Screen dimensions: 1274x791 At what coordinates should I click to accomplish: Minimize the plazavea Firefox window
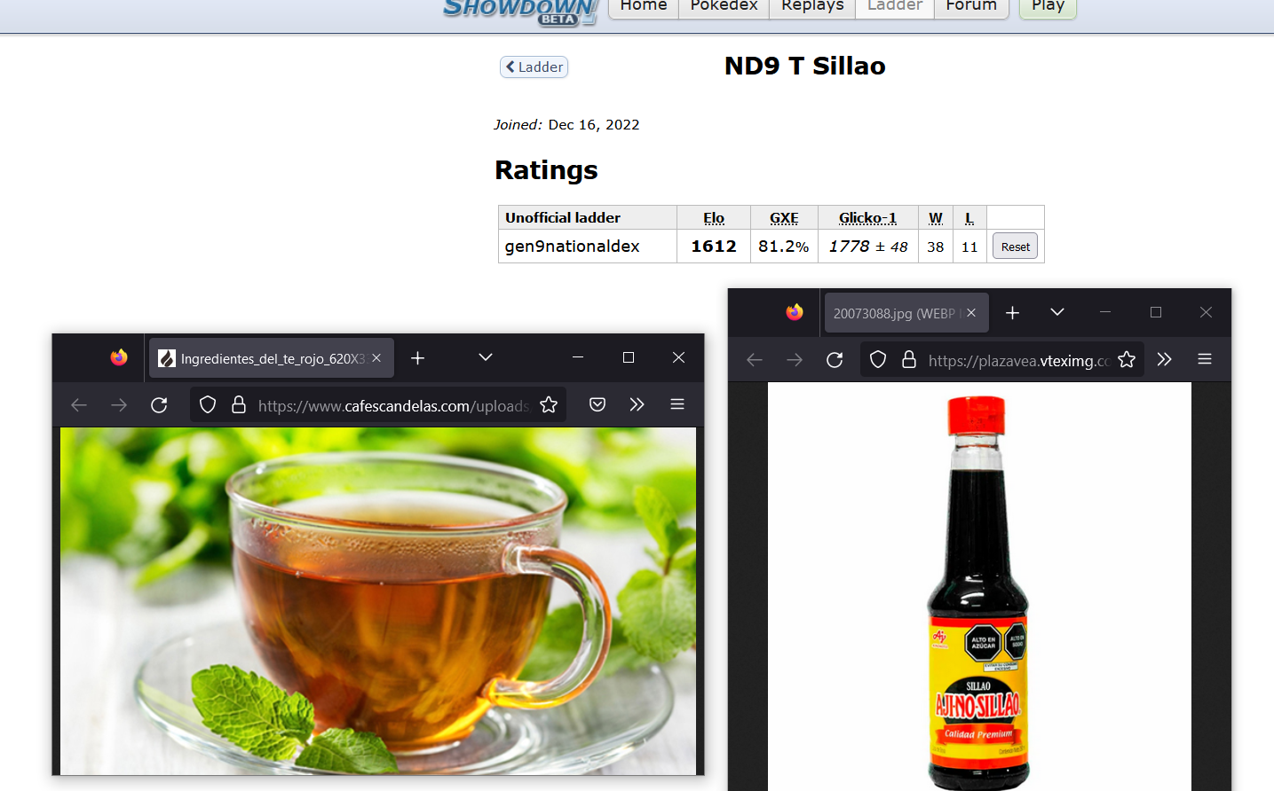pyautogui.click(x=1105, y=312)
